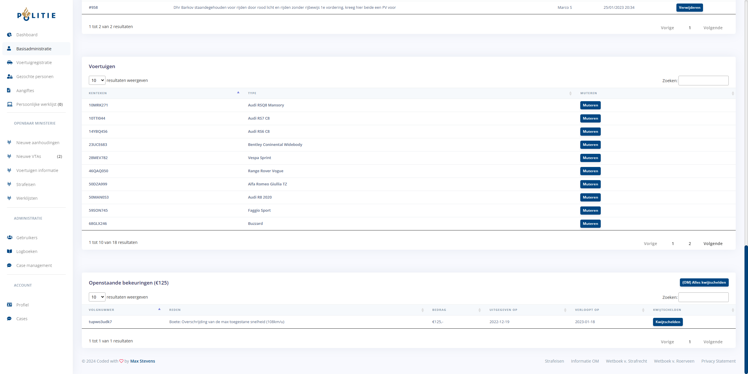
Task: Open the Voertuigen results-per-page dropdown
Action: 97,80
